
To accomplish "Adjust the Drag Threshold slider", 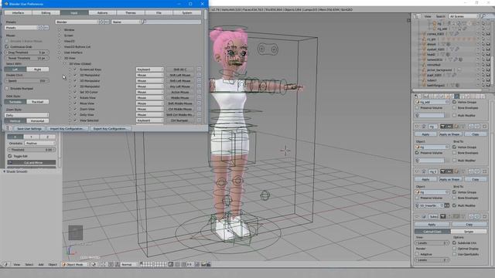I will tap(27, 53).
